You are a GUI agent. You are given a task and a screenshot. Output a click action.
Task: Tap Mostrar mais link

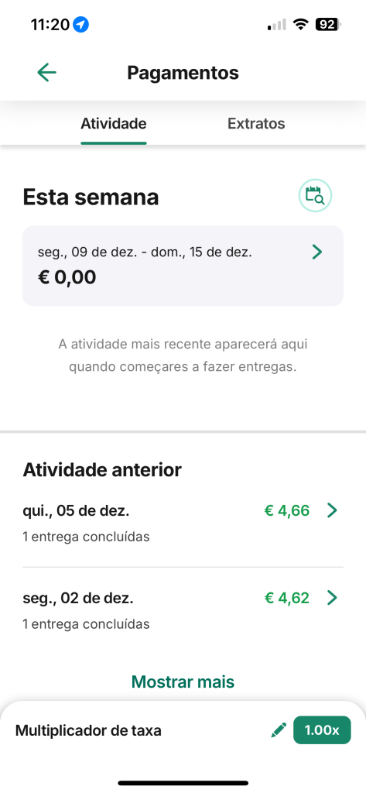click(x=183, y=681)
